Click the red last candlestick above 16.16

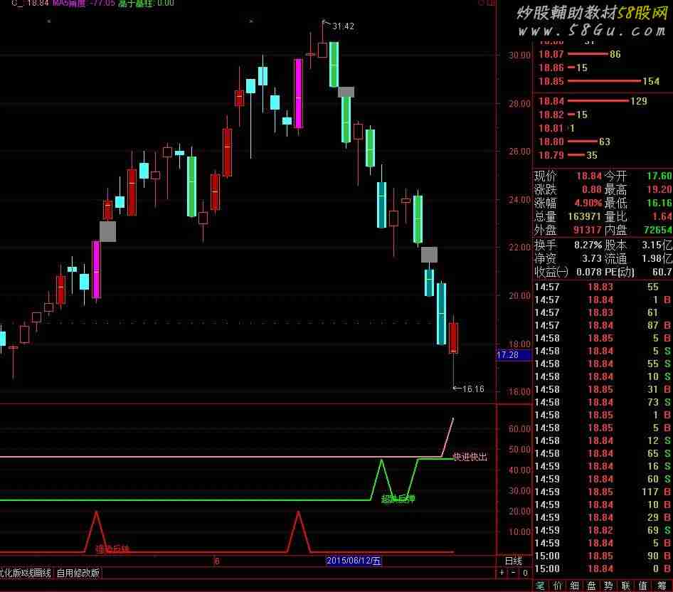pos(453,338)
